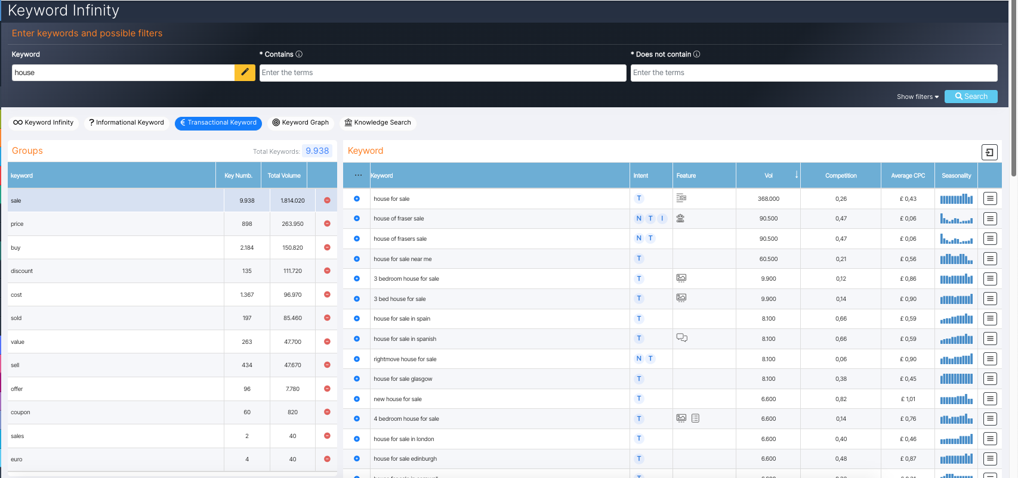This screenshot has width=1018, height=478.
Task: Select the 'sell' group row
Action: [172, 365]
